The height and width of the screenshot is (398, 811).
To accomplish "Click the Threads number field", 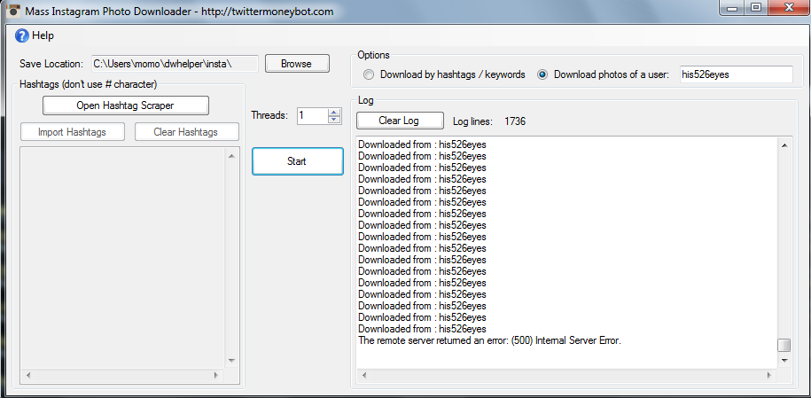I will coord(312,115).
